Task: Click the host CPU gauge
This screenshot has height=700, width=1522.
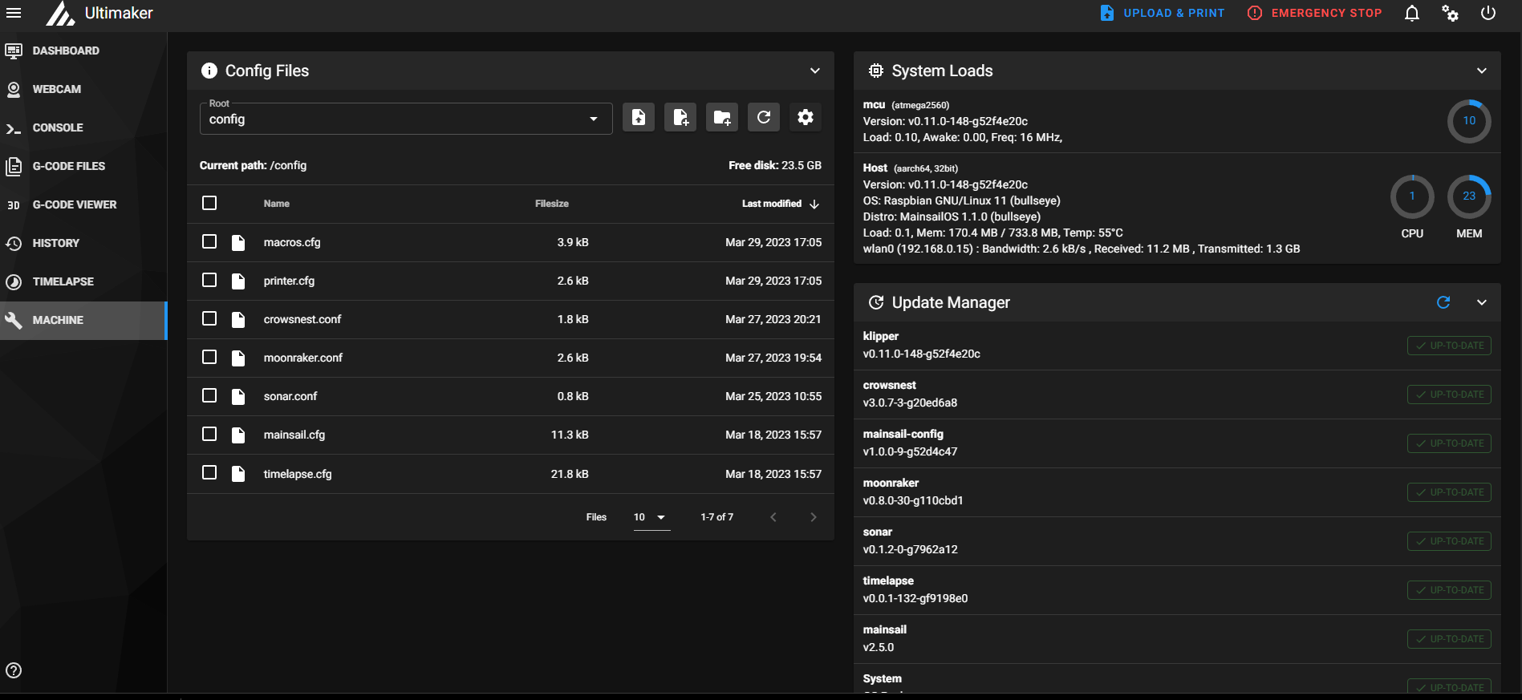Action: coord(1412,196)
